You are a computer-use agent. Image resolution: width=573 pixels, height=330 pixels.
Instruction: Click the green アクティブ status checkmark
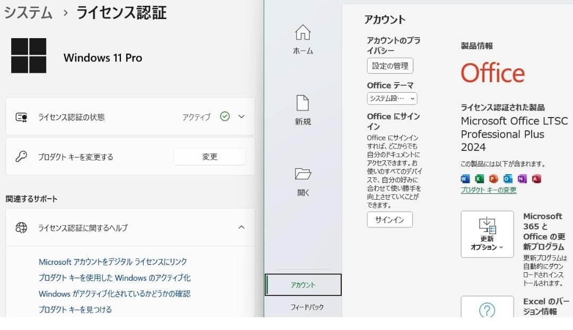[226, 116]
